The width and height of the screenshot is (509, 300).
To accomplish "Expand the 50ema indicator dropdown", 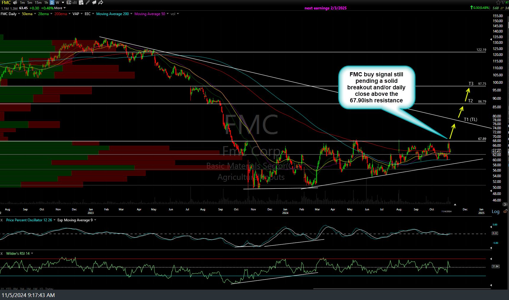I will (35, 14).
